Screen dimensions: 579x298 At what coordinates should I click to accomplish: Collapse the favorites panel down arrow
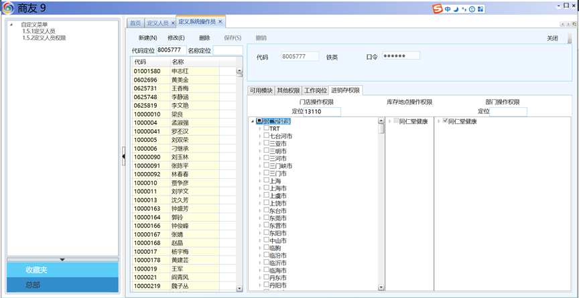pyautogui.click(x=62, y=260)
